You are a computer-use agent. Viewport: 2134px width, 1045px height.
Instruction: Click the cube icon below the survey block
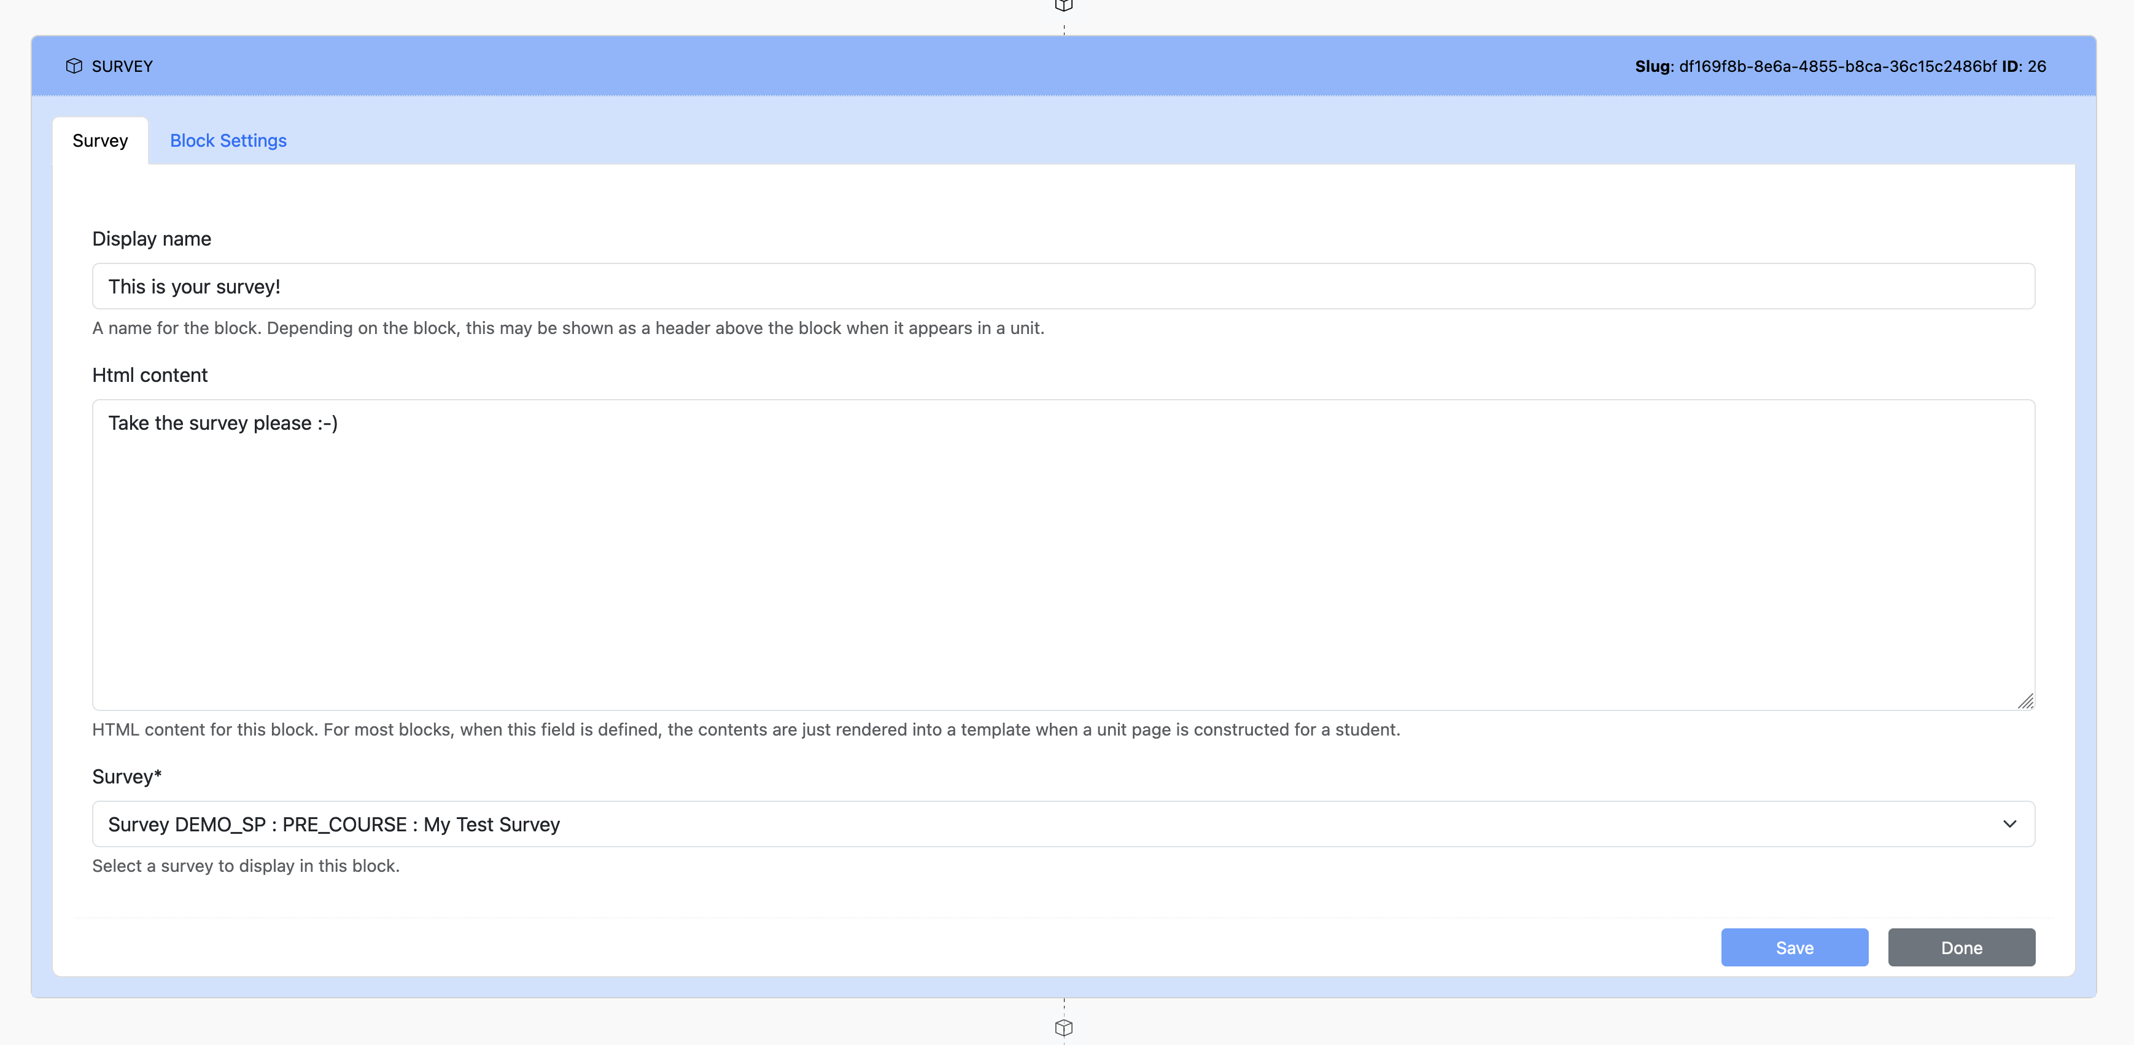coord(1064,1028)
